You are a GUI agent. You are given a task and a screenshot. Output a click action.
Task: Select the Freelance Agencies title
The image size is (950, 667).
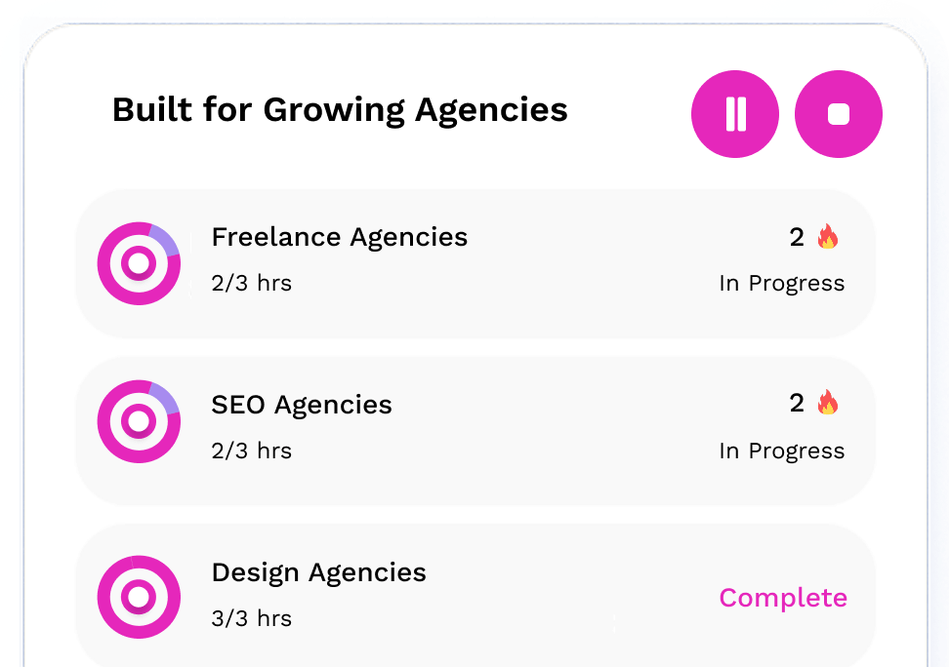(x=339, y=237)
